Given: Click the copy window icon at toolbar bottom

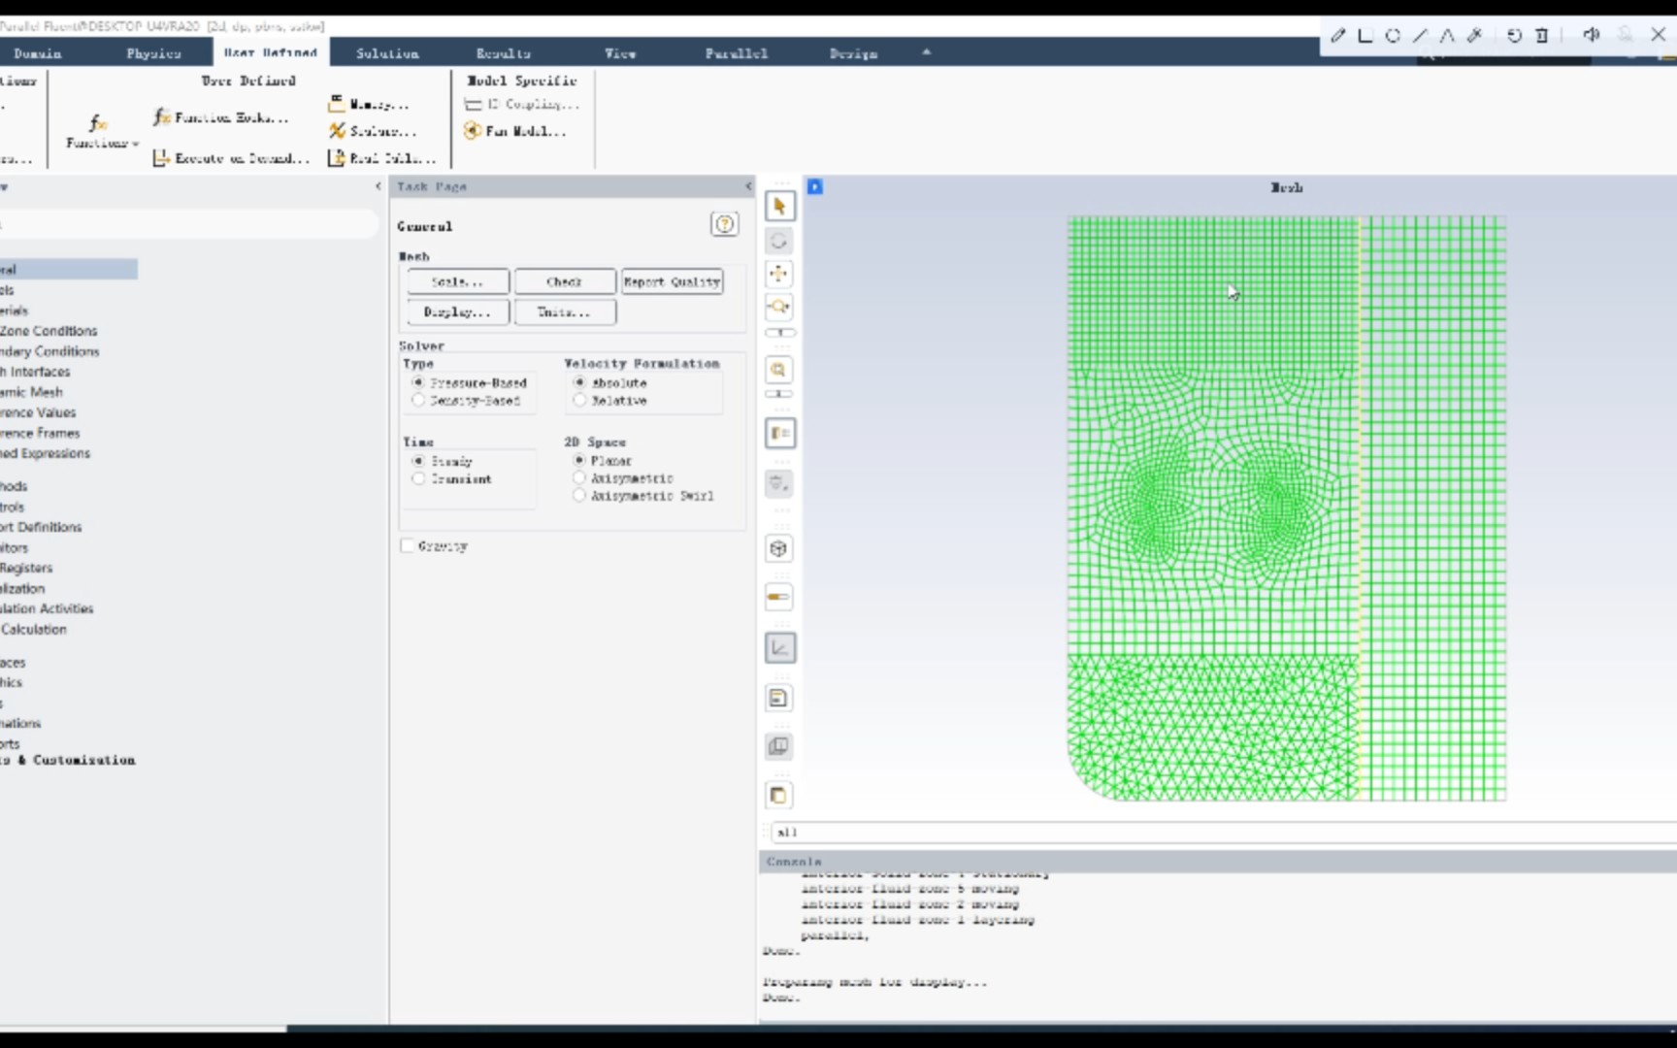Looking at the screenshot, I should (x=778, y=795).
